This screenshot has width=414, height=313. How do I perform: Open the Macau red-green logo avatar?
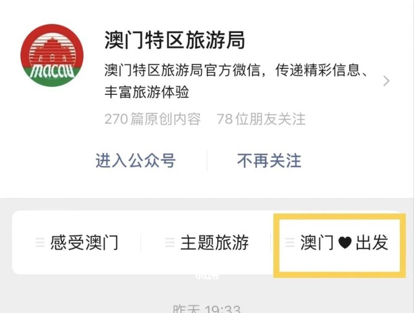[x=52, y=55]
